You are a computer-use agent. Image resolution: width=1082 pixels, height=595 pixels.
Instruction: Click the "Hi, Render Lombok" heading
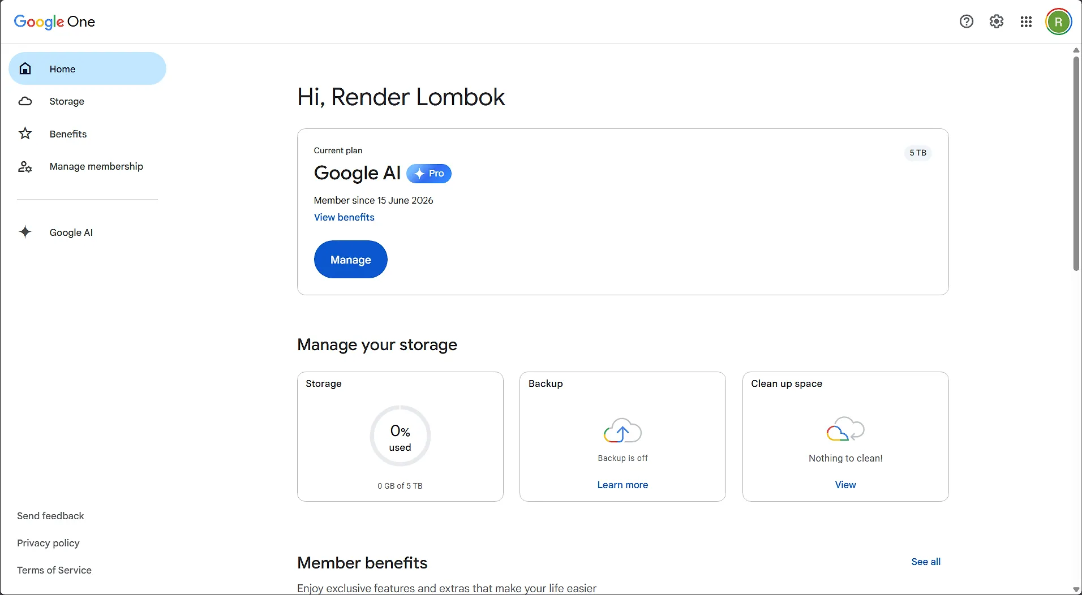[x=401, y=97]
